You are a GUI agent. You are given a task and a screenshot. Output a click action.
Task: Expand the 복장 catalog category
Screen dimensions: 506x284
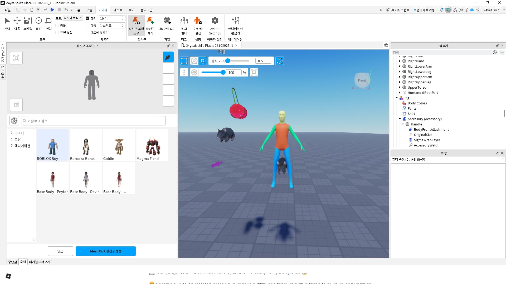pos(12,139)
